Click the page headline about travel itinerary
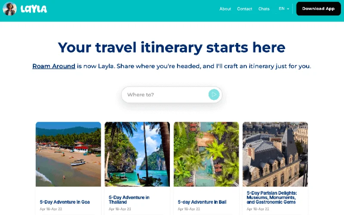 coord(172,47)
